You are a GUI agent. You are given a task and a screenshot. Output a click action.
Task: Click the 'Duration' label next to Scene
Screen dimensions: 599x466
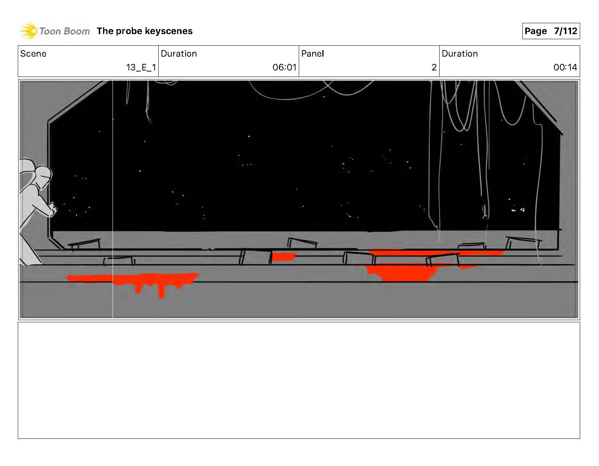pos(179,54)
